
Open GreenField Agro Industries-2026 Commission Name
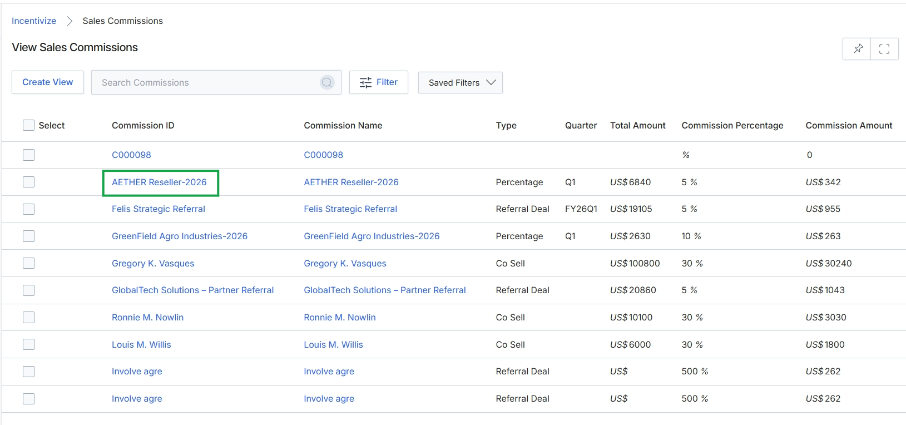pyautogui.click(x=372, y=236)
